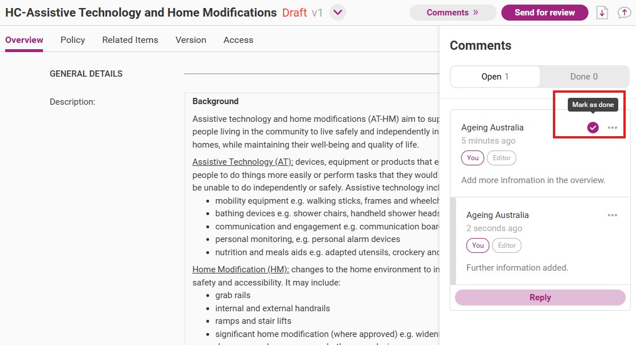Click the You badge on first comment
This screenshot has height=345, width=636.
coord(473,158)
